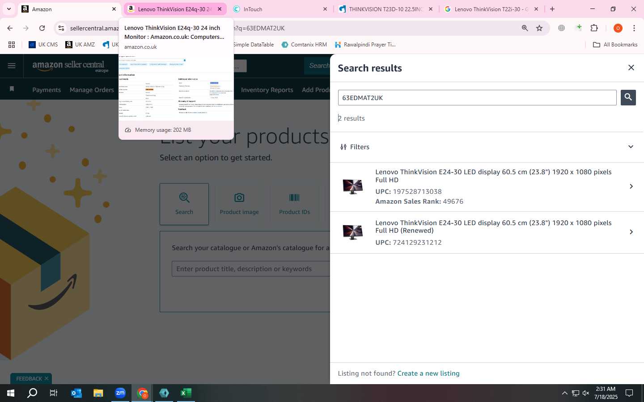The height and width of the screenshot is (402, 644).
Task: Open the Rawalpindi Prayer Times bookmark
Action: click(365, 45)
